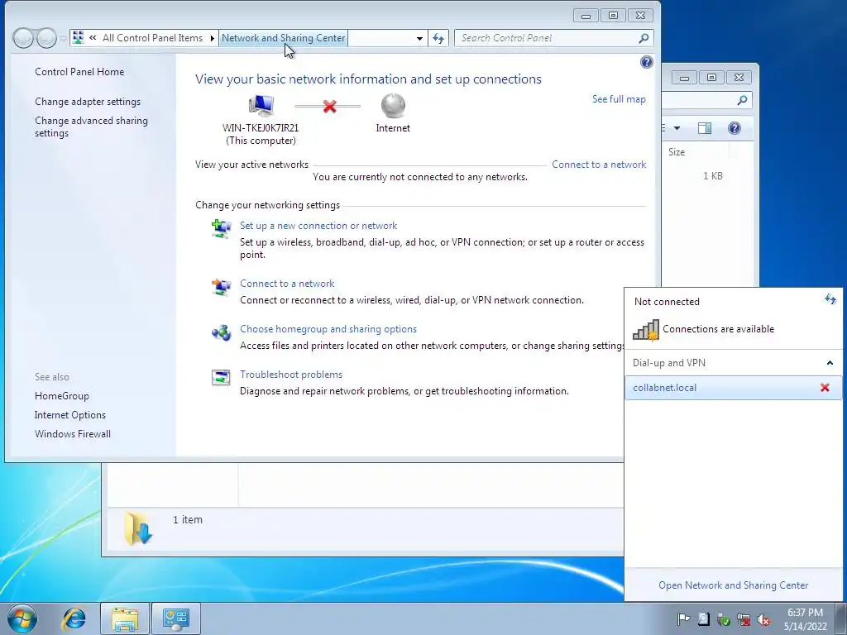Switch to Control Panel taskbar button

click(176, 618)
